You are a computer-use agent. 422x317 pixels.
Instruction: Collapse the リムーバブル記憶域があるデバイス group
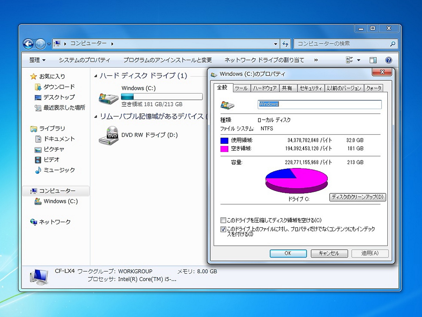(96, 117)
